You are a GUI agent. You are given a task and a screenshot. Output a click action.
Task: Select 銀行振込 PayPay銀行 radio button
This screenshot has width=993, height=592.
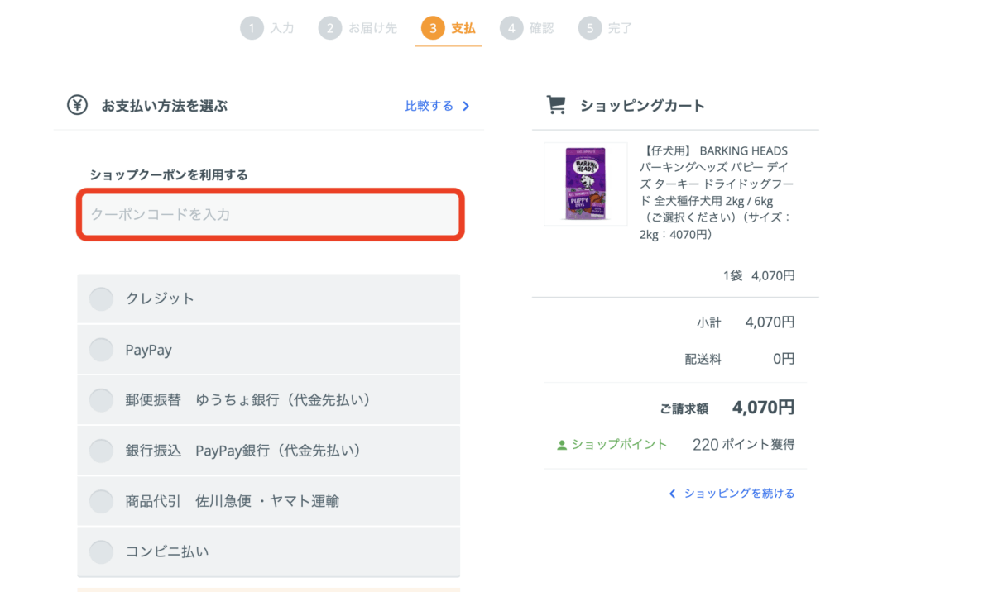(101, 451)
